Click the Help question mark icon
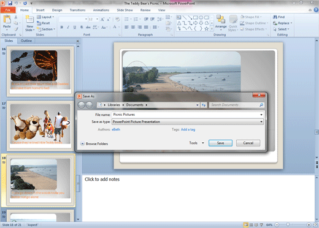The width and height of the screenshot is (319, 228). pos(316,10)
